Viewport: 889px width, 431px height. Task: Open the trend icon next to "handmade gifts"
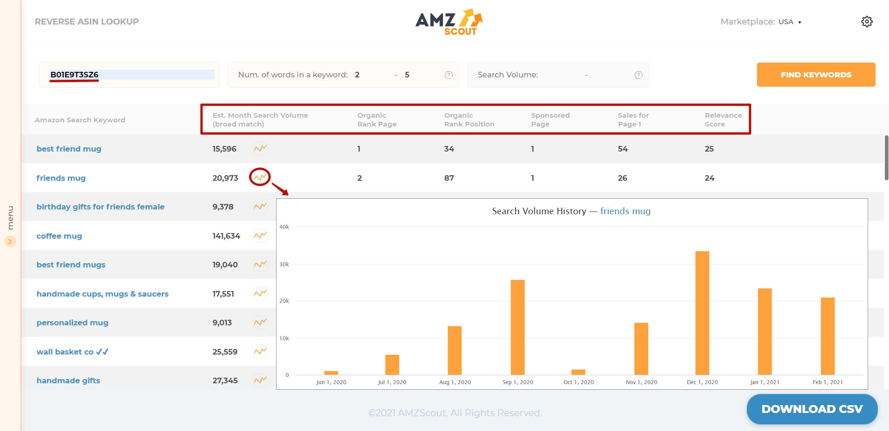(260, 380)
